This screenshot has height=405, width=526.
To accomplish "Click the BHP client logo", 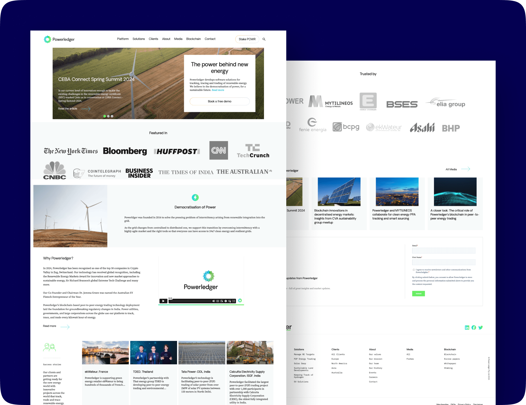I will [451, 128].
